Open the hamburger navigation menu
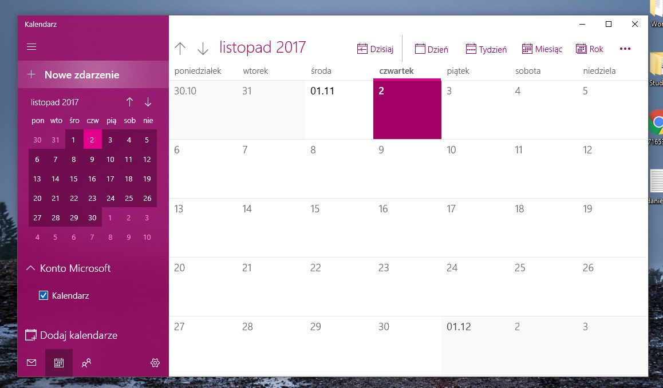 [31, 46]
